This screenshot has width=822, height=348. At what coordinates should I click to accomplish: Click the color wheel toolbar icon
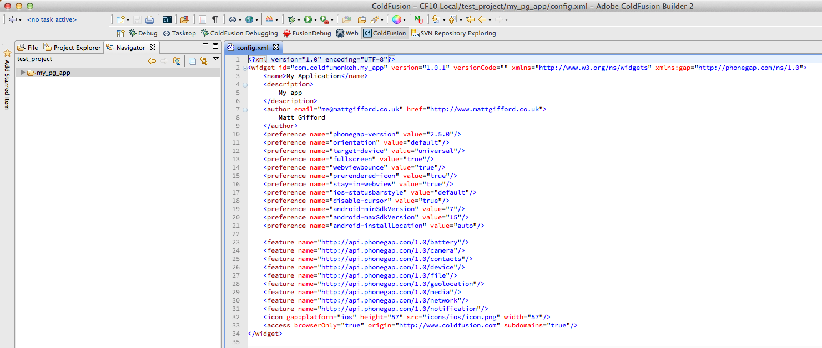(x=396, y=19)
